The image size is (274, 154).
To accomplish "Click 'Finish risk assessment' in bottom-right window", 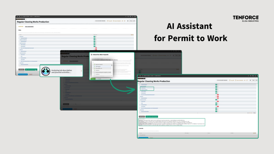I will 143,138.
